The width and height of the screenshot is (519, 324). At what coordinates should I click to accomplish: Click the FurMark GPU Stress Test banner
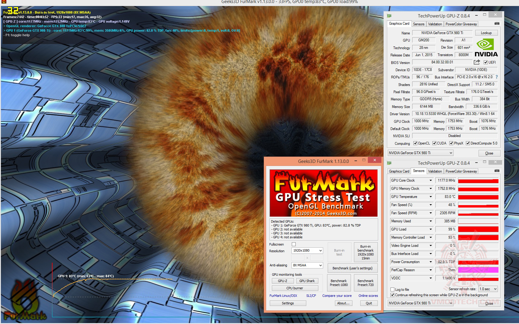pyautogui.click(x=323, y=193)
